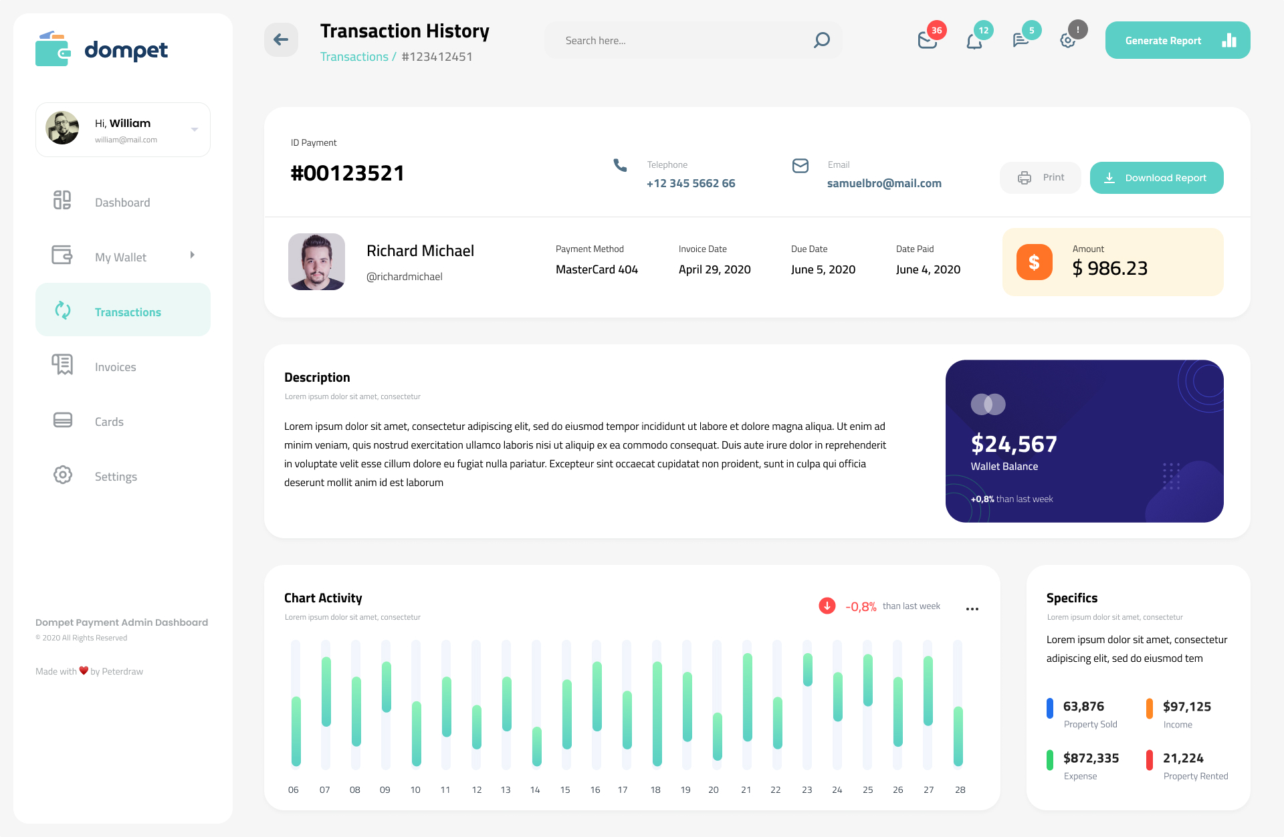
Task: Click the alerts gear icon in top bar
Action: (1067, 40)
